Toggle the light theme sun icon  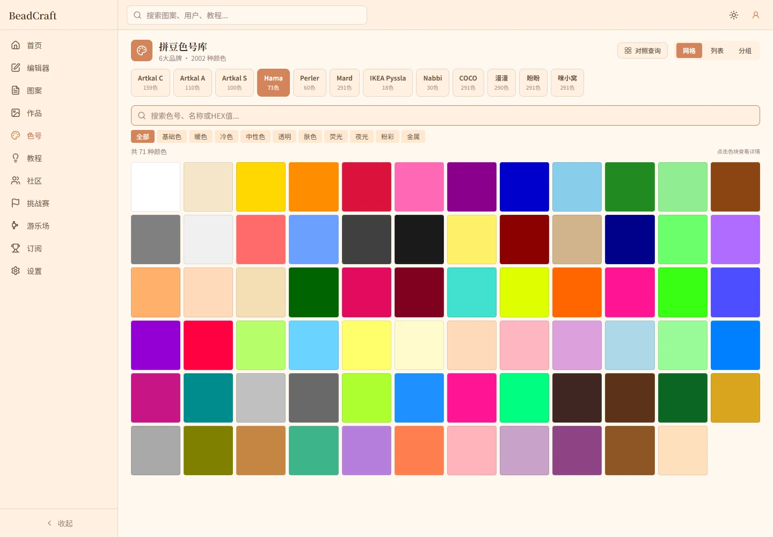pyautogui.click(x=734, y=15)
